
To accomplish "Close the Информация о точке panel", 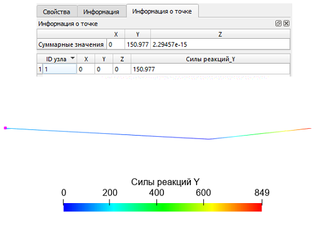I will point(287,23).
